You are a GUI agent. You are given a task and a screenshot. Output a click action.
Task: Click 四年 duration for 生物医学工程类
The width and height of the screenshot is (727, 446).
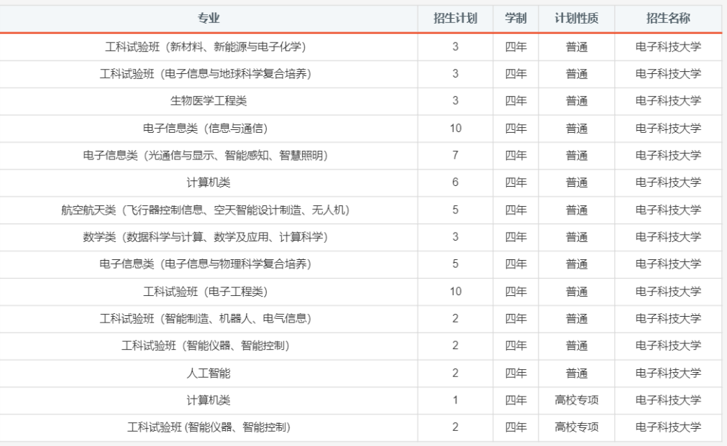click(515, 101)
